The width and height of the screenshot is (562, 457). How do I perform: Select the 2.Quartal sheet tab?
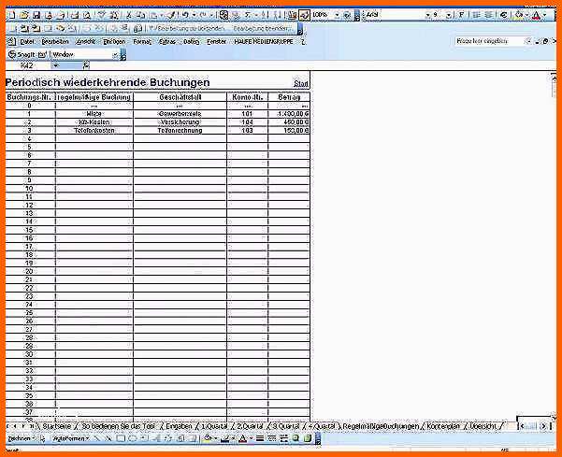(x=250, y=426)
